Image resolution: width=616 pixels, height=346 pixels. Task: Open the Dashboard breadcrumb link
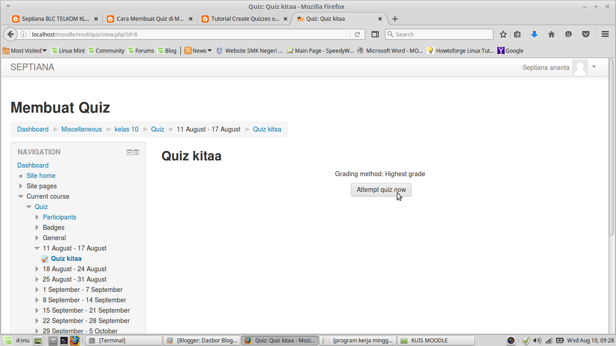(32, 129)
